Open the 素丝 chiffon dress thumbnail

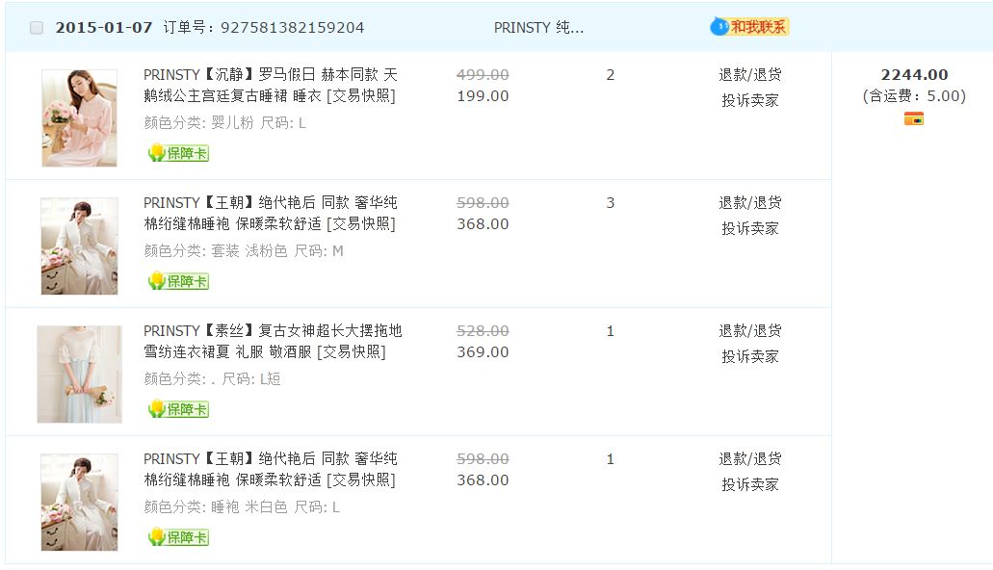[x=79, y=374]
